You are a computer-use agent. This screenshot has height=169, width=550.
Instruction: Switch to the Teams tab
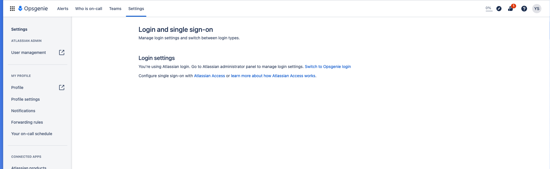pyautogui.click(x=115, y=9)
